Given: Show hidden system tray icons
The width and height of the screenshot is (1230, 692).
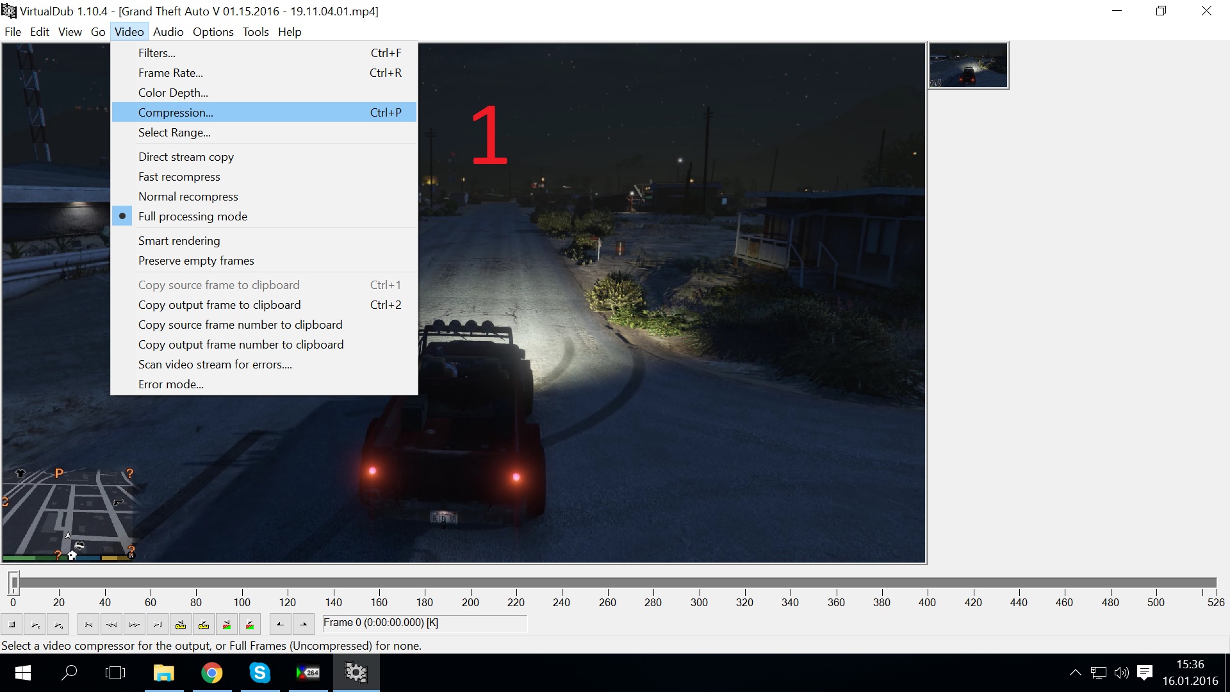Looking at the screenshot, I should tap(1075, 673).
